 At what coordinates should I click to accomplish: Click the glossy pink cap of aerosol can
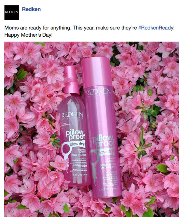tap(97, 72)
